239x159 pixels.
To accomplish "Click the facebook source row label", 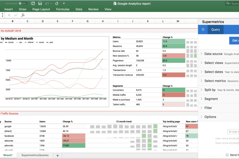I will point(9,136).
